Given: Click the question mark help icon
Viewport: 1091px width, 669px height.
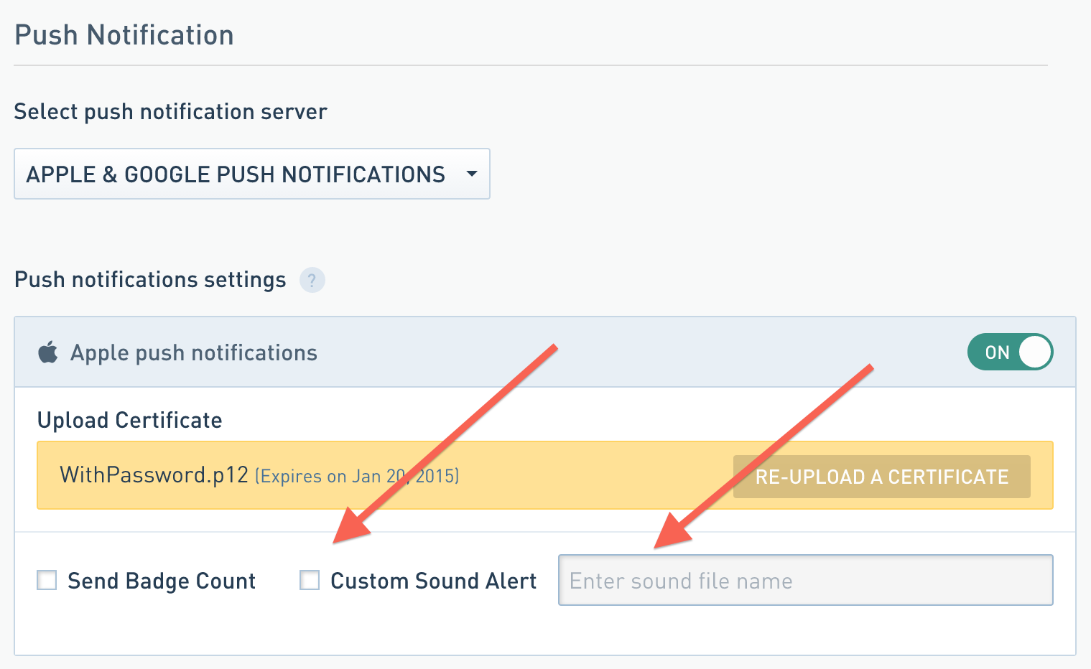Looking at the screenshot, I should 312,280.
